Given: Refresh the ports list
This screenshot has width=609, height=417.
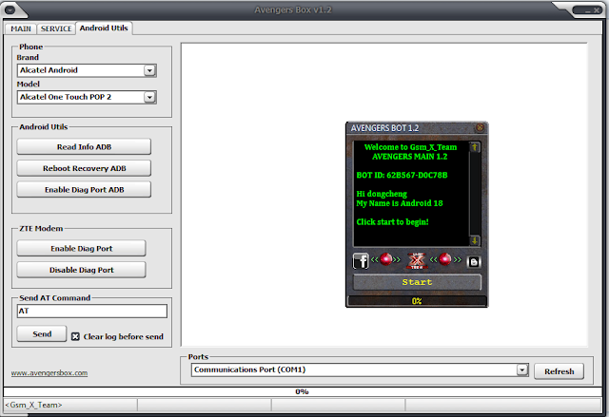Looking at the screenshot, I should (559, 371).
